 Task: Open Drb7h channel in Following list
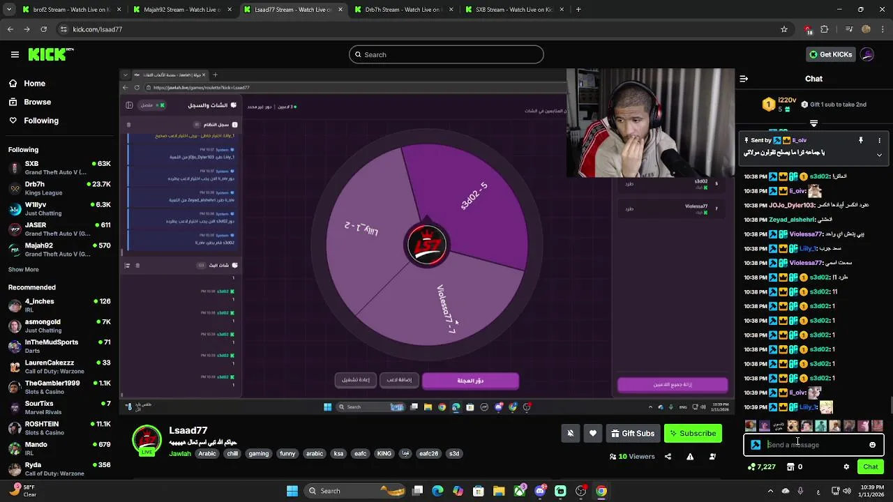coord(59,188)
